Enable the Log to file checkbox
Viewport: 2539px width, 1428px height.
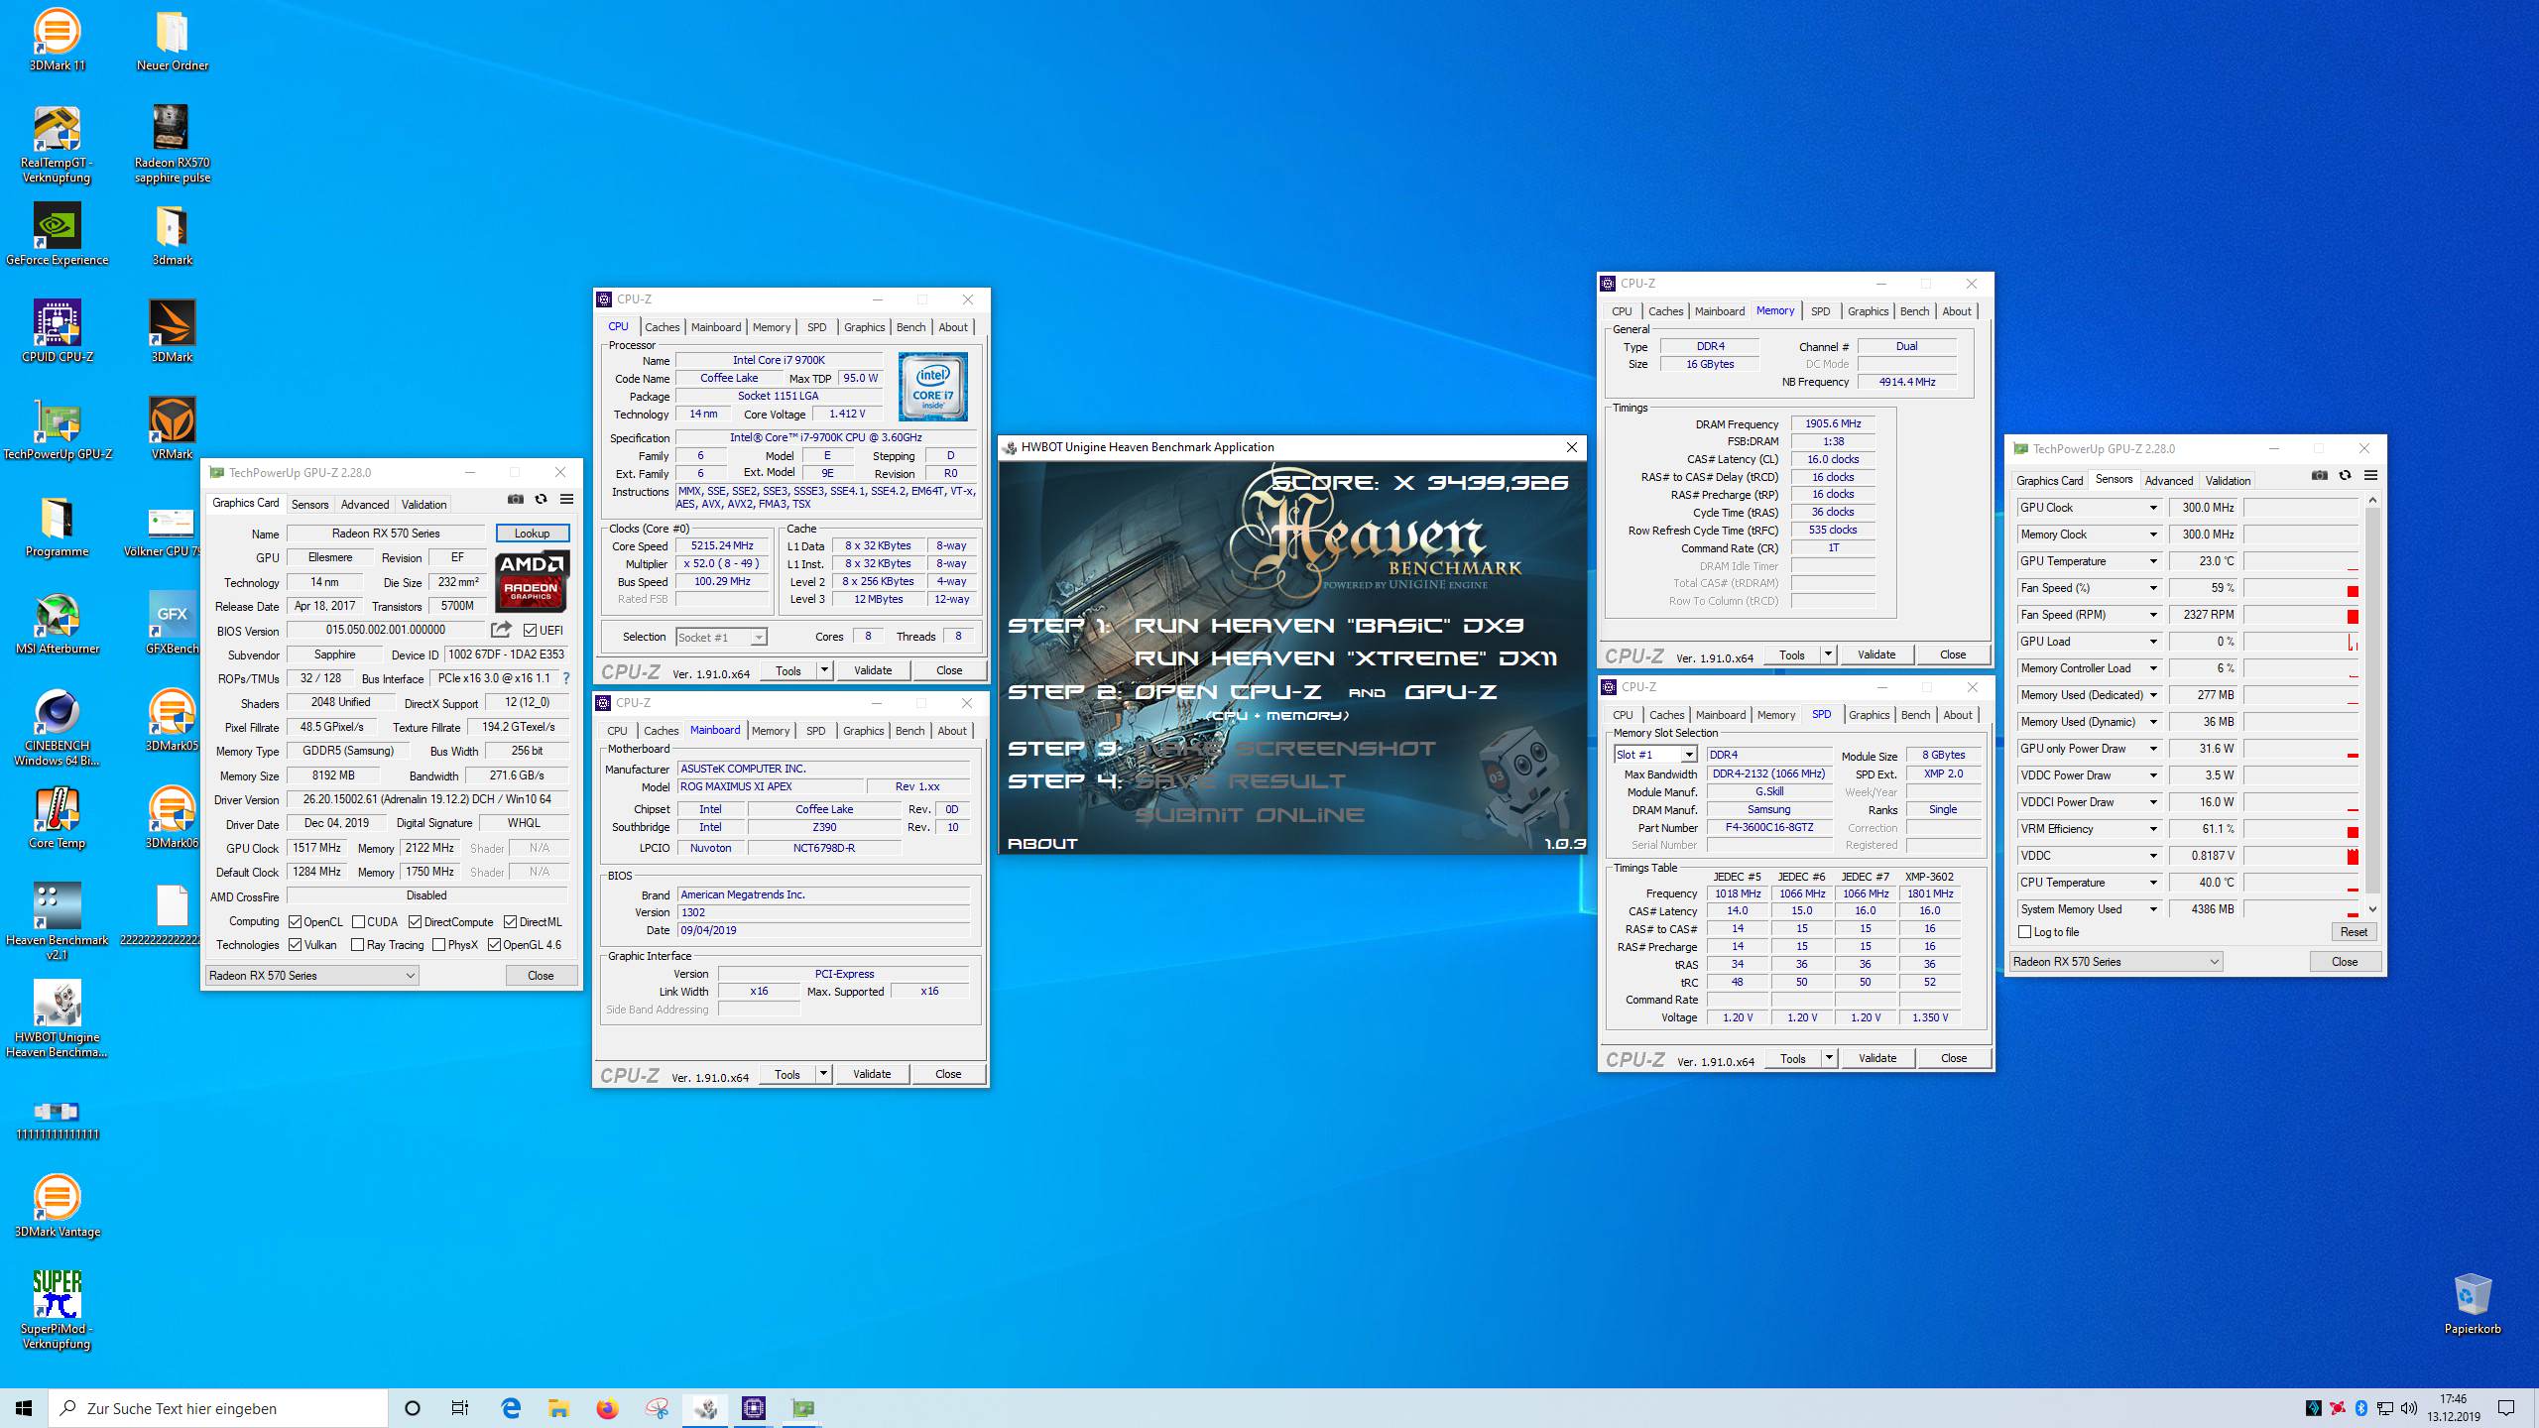(x=2025, y=932)
